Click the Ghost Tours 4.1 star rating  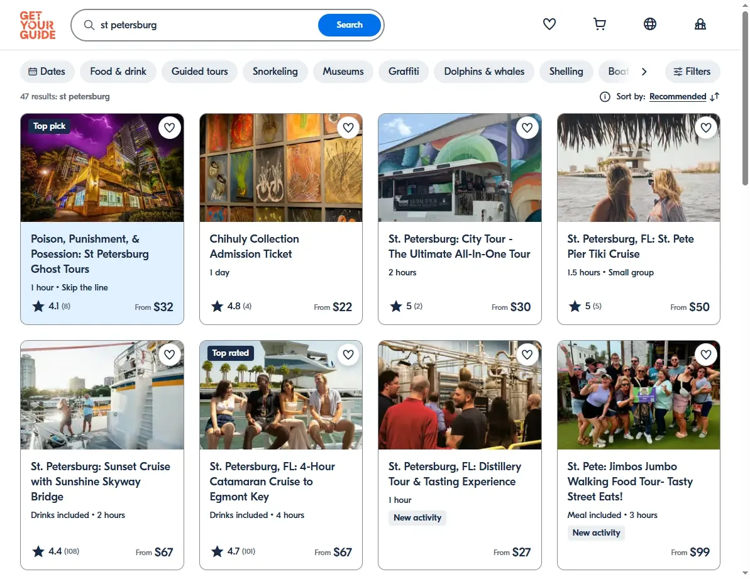(x=51, y=306)
